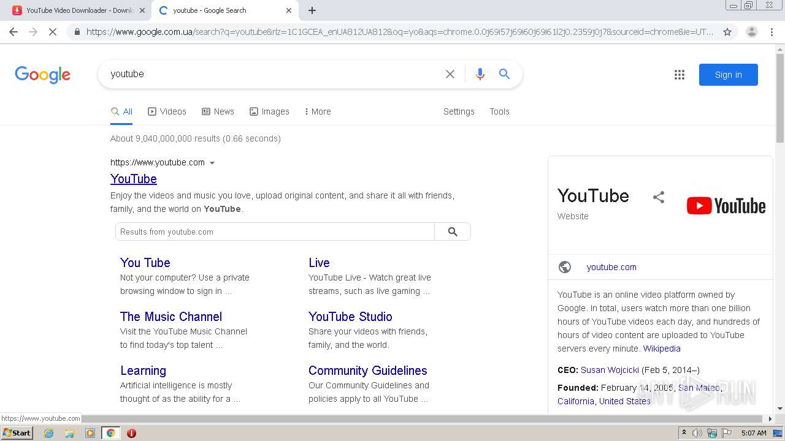Open search Settings menu

459,111
